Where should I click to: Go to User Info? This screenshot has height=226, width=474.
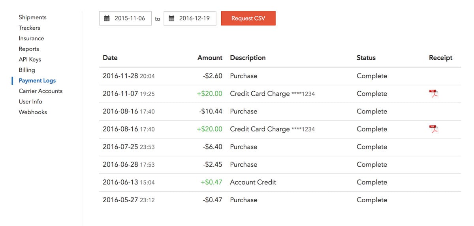point(30,102)
